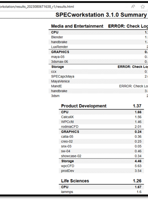The height and width of the screenshot is (200, 148).
Task: Click Life Sciences score 1.26
Action: coord(137,181)
